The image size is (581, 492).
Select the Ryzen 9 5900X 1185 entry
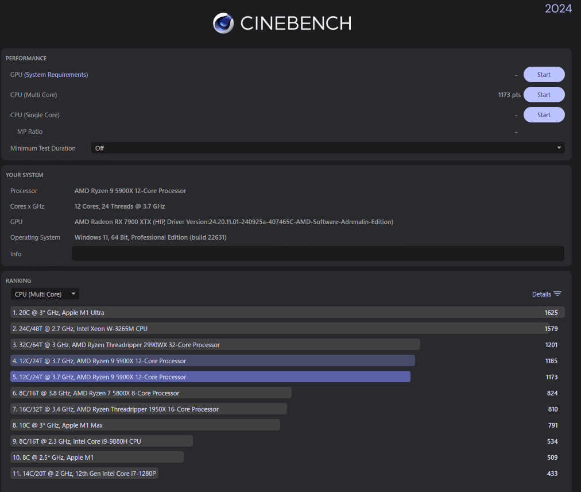pos(212,361)
